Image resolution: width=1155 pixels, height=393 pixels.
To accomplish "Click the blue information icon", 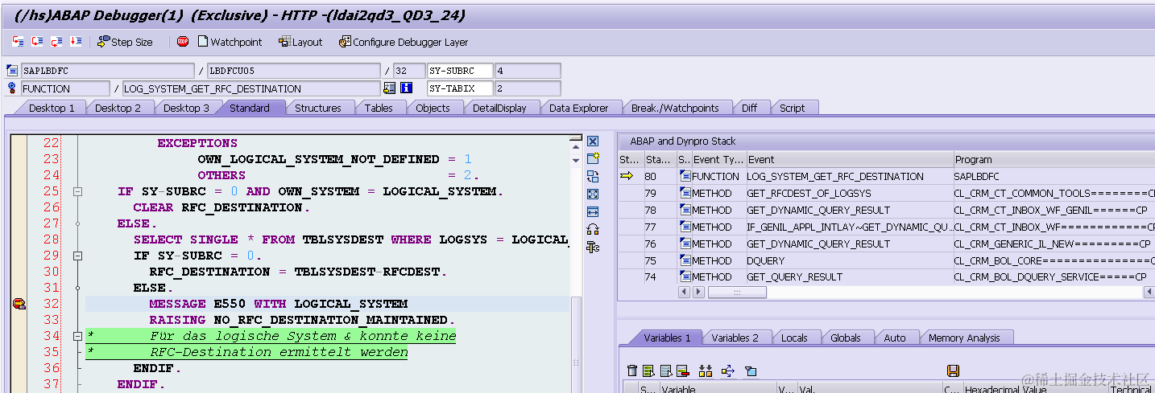I will point(407,88).
